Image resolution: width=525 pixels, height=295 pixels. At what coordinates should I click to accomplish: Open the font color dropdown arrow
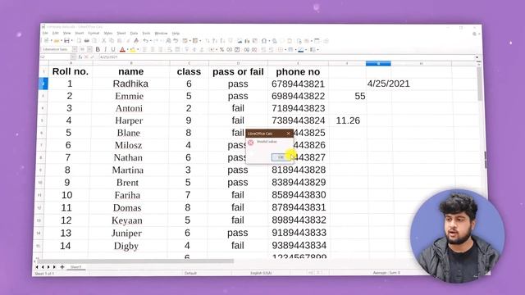[128, 49]
